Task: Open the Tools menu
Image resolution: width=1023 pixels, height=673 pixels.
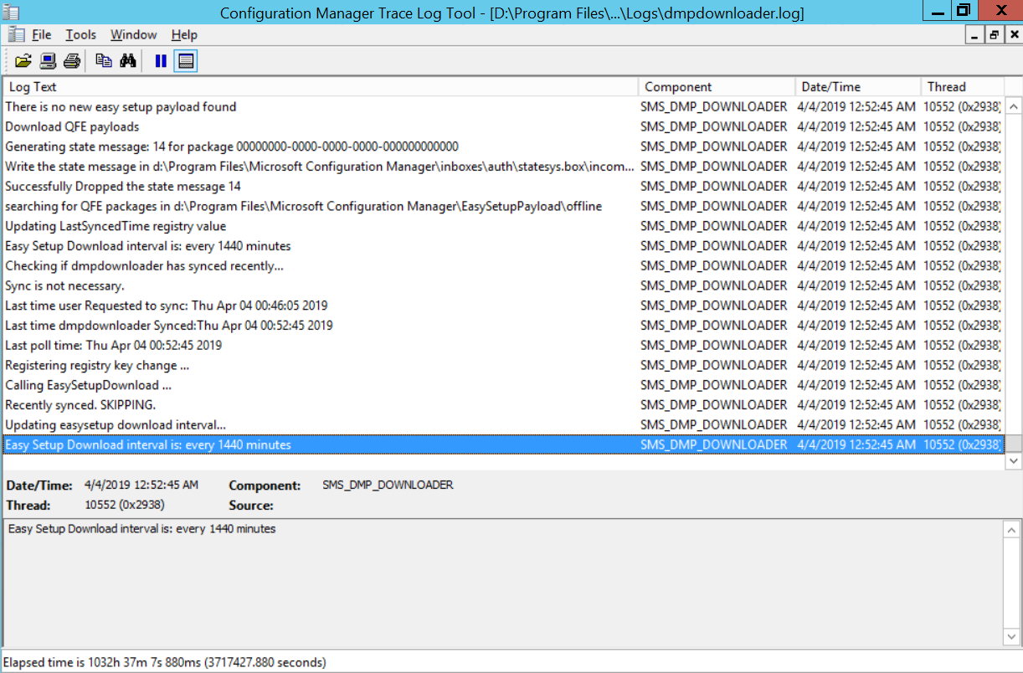Action: tap(81, 34)
